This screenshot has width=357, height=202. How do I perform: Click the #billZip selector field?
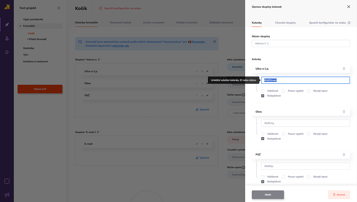coord(305,166)
